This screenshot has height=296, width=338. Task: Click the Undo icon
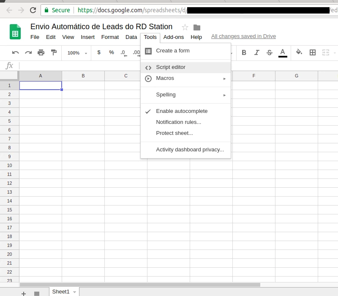pos(16,52)
